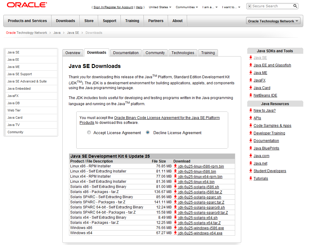The width and height of the screenshot is (309, 245).
Task: Click red arrow icon beside Java EE and Glassfish
Action: click(251, 65)
